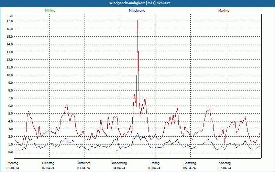Screen dimensions: 275x172
Task: Click the chart title Windgeschwindigkeit [m/s] skaliert
Action: (x=140, y=3)
